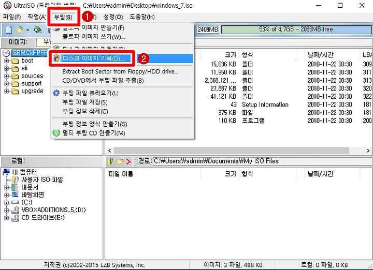Choose 디스크 이미지 기록(D)... menu entry
Screen dimensions: 373x270
tap(123, 58)
